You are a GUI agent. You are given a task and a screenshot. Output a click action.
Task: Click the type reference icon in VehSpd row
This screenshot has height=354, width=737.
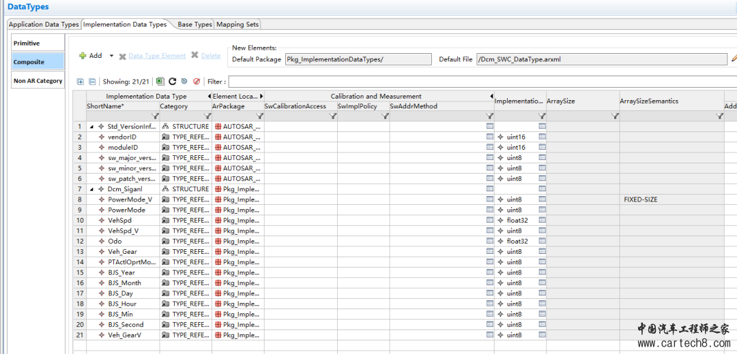click(165, 221)
